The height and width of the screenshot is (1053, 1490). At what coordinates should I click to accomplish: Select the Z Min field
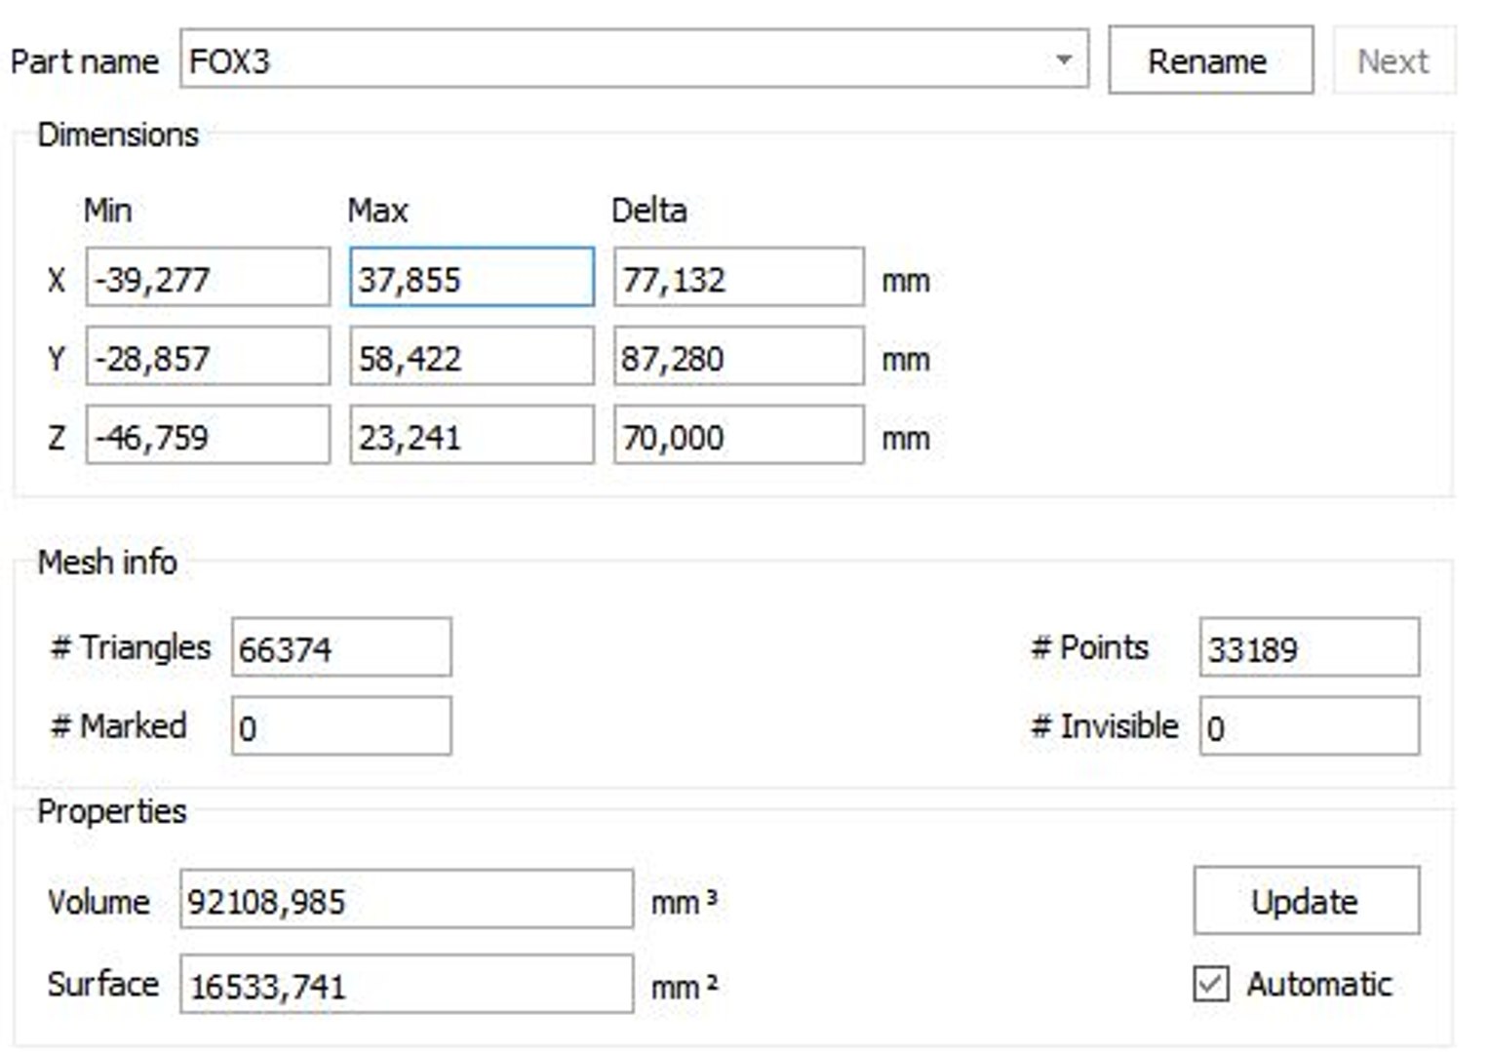208,435
